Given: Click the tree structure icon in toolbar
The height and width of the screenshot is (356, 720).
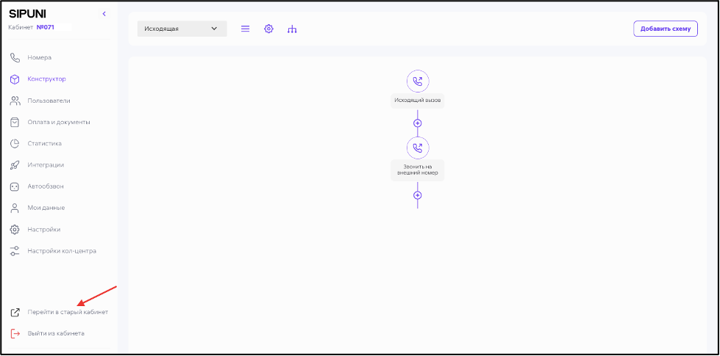Looking at the screenshot, I should (292, 29).
